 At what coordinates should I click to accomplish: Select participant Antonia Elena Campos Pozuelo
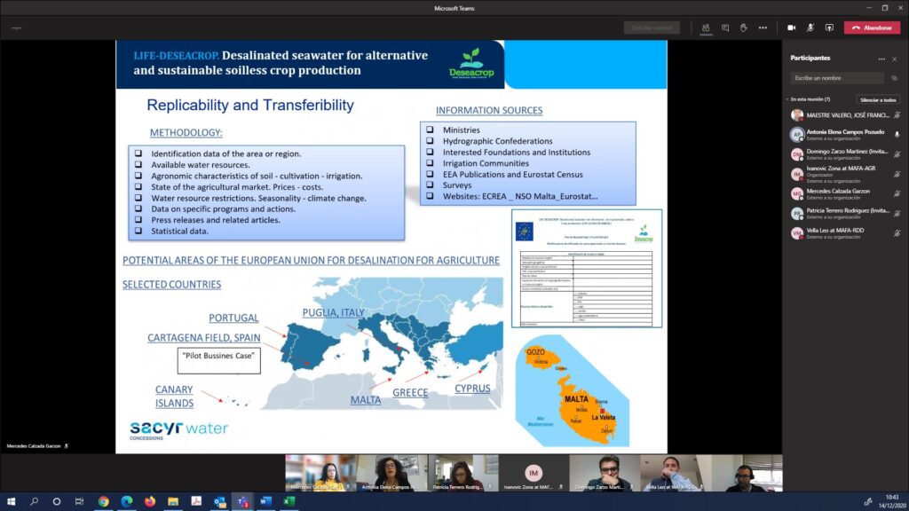pos(845,135)
